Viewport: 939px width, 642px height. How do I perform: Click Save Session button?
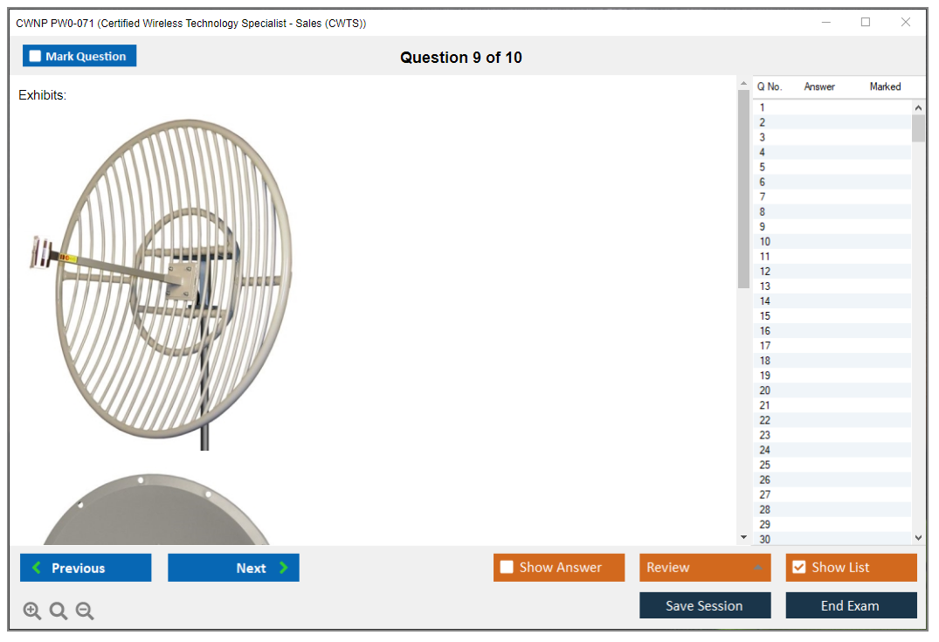[x=704, y=606]
